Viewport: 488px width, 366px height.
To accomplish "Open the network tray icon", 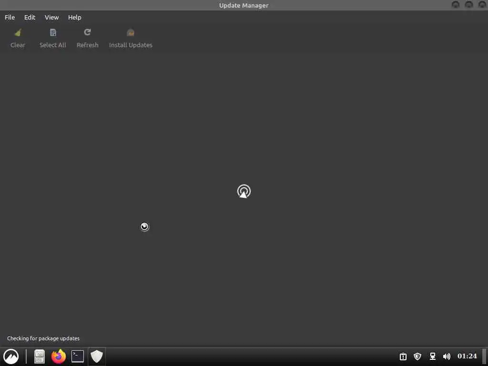I will 433,356.
